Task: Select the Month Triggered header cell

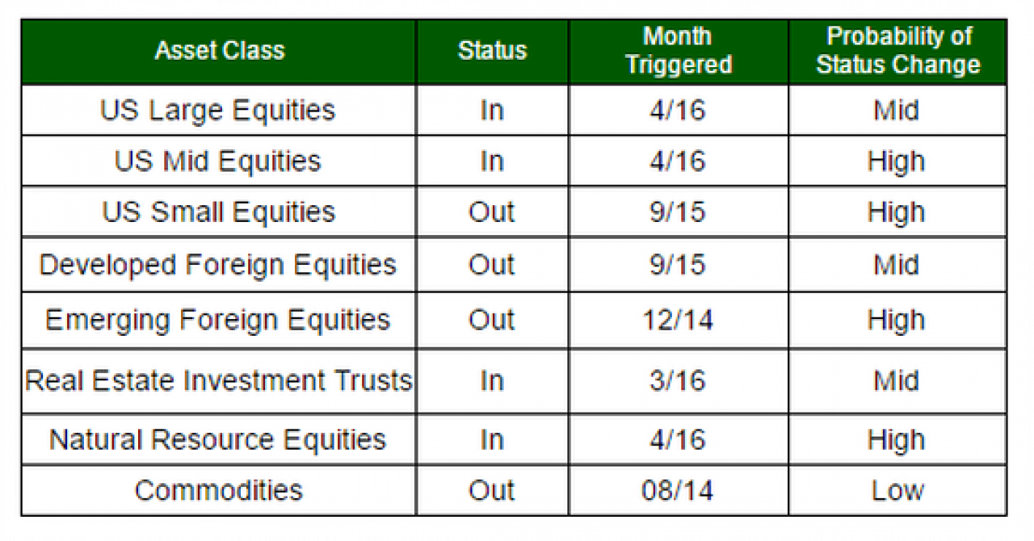Action: click(678, 51)
